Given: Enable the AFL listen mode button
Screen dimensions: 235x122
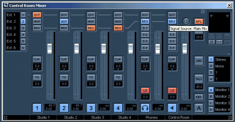Looking at the screenshot, I should tap(199, 21).
